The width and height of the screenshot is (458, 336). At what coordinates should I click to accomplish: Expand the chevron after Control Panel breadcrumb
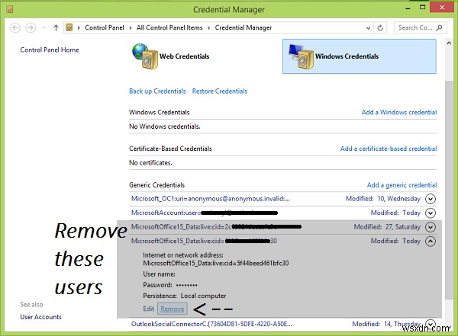click(130, 27)
